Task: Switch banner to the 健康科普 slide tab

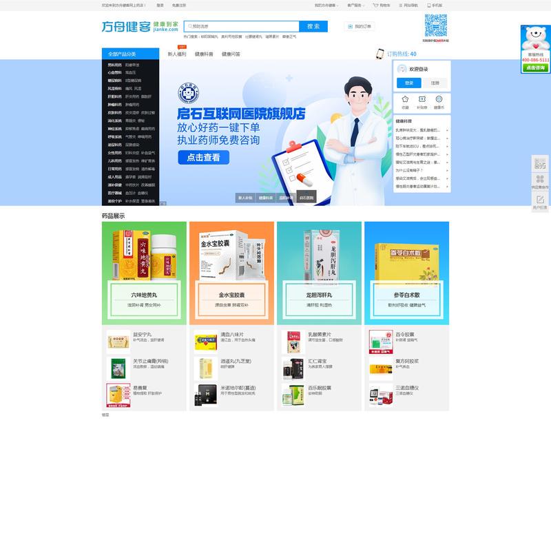Action: (266, 198)
